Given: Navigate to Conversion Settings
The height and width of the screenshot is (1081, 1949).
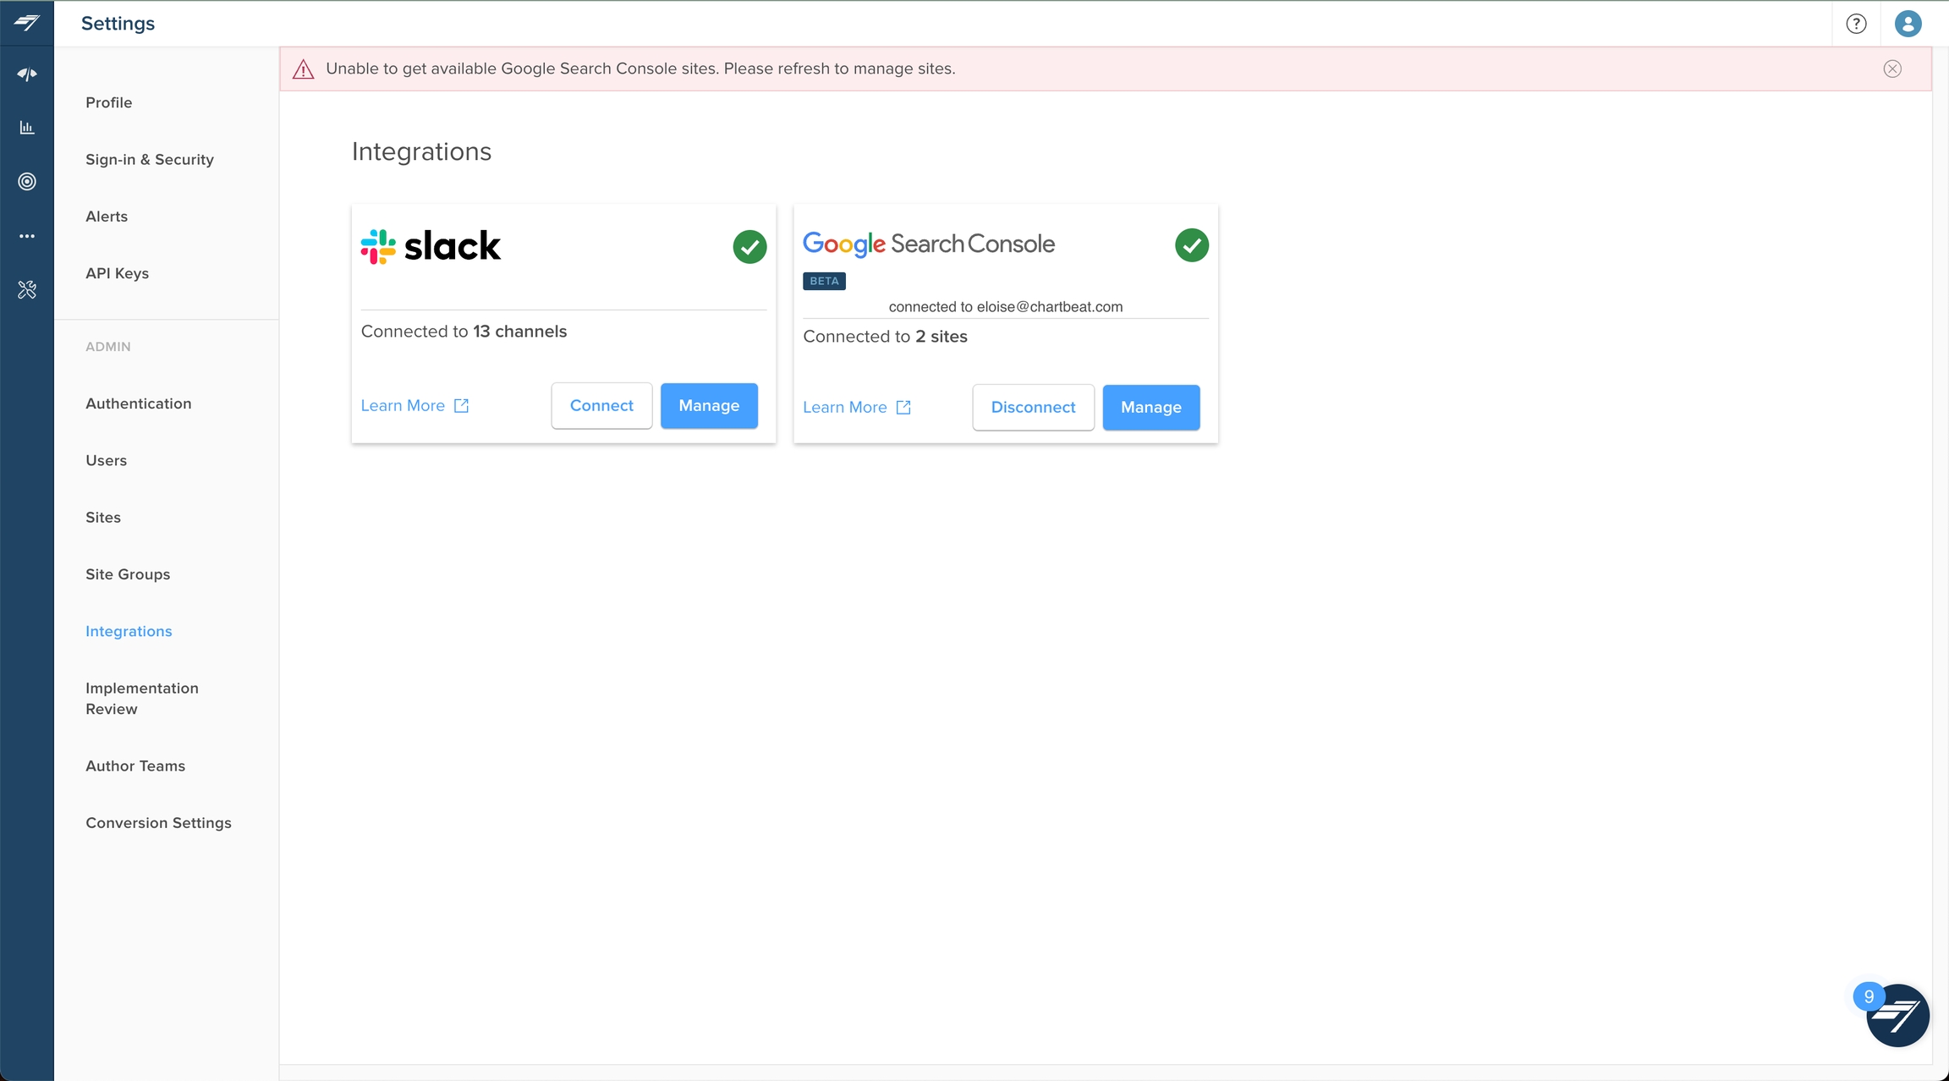Looking at the screenshot, I should tap(158, 823).
